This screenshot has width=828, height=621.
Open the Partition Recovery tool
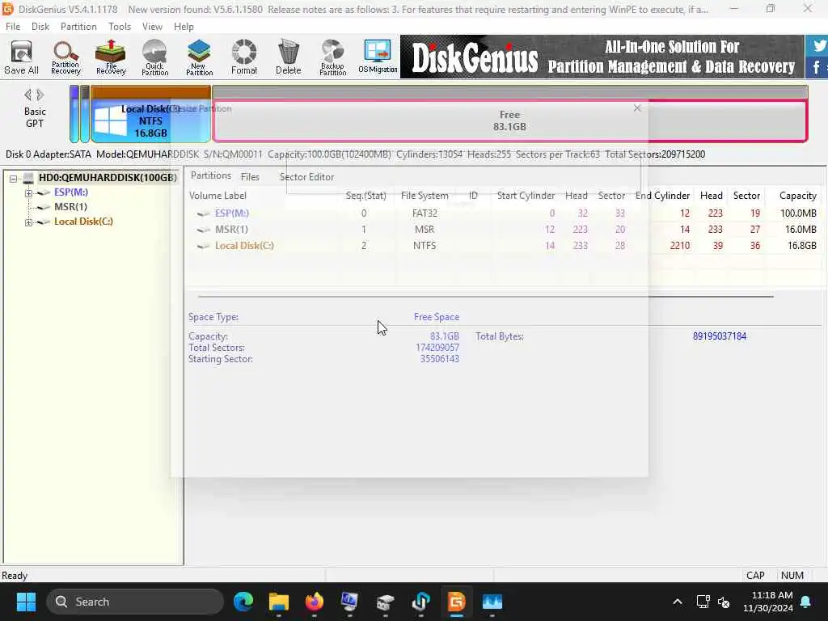pos(65,57)
